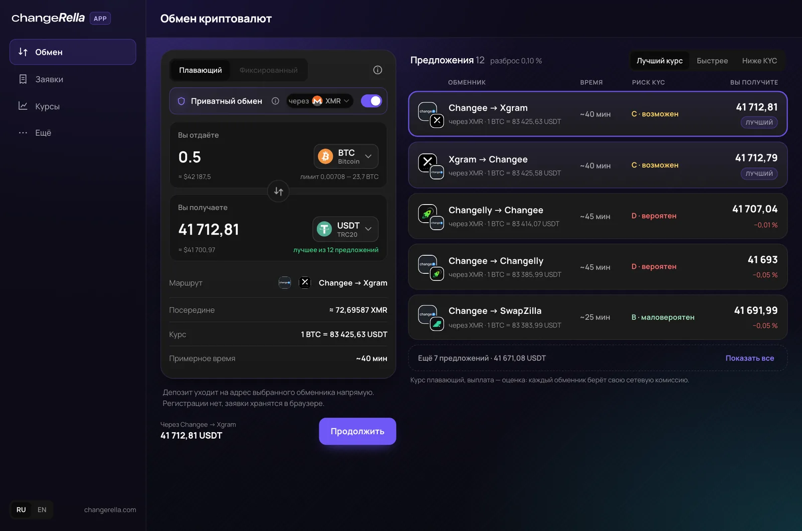Viewport: 802px width, 531px height.
Task: Swap send and receive currencies
Action: [x=278, y=191]
